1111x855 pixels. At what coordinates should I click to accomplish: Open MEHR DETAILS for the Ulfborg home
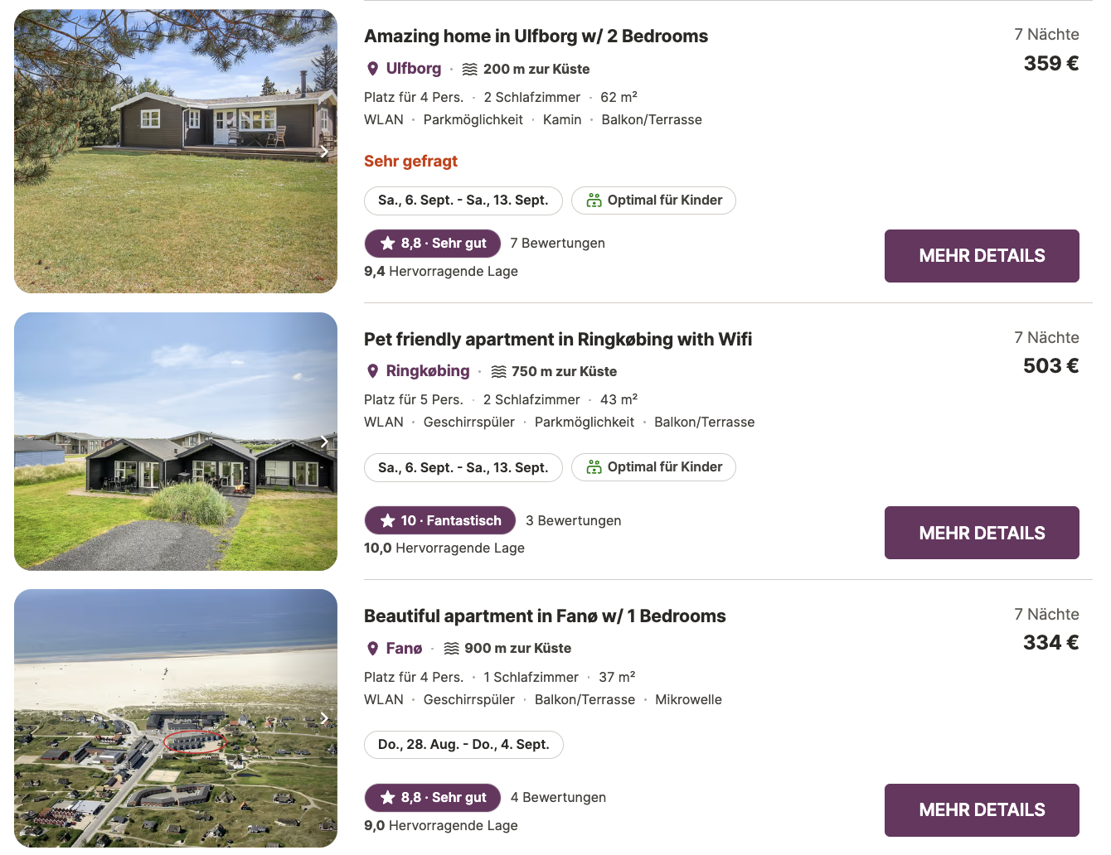pos(982,256)
